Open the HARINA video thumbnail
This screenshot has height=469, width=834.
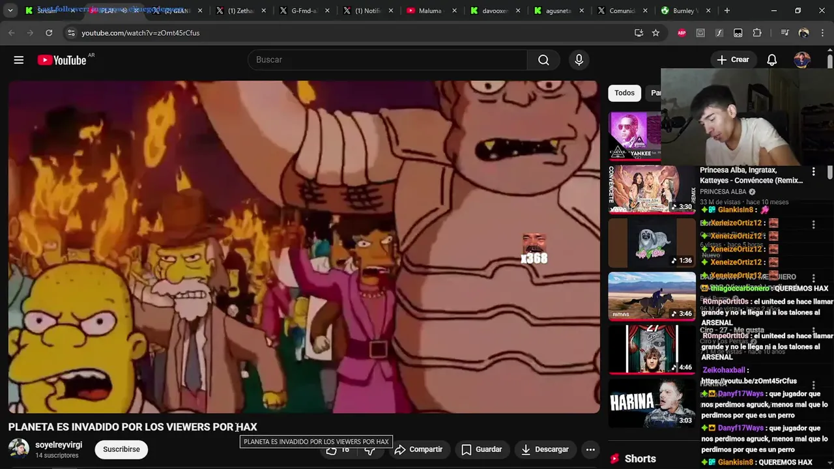pos(652,403)
